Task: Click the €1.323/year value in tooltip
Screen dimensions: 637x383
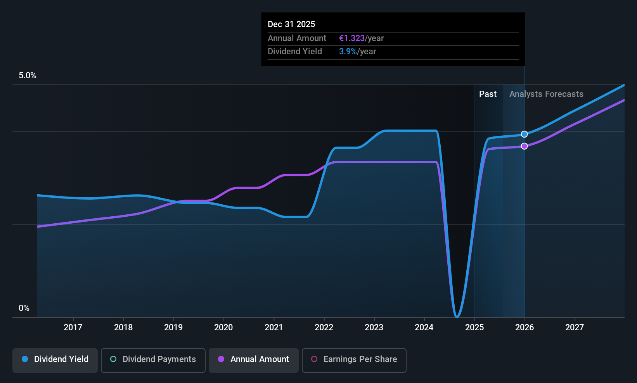Action: coord(362,38)
